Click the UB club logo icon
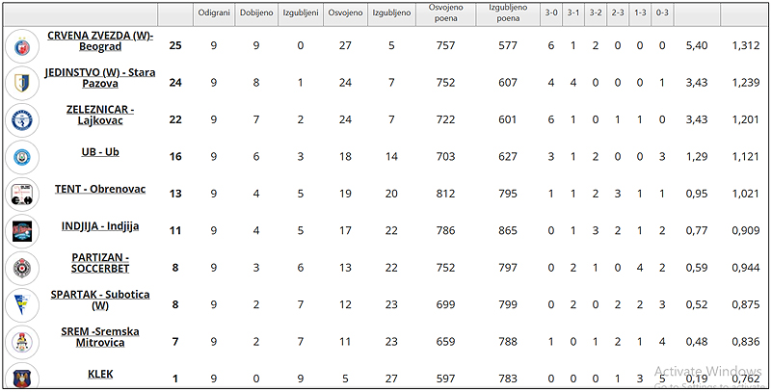The image size is (771, 392). click(x=20, y=155)
